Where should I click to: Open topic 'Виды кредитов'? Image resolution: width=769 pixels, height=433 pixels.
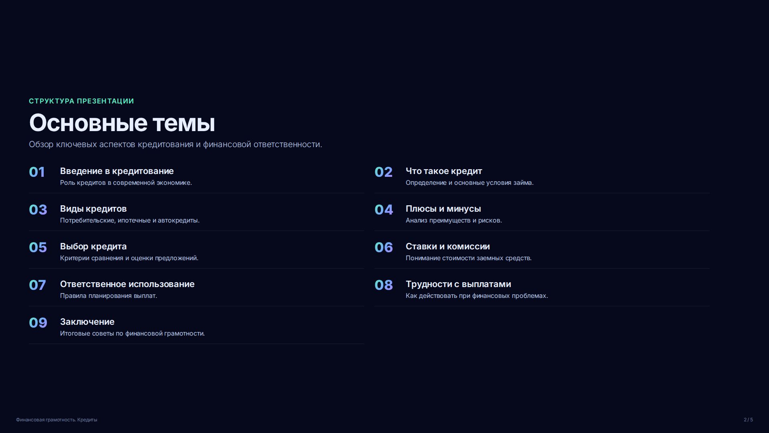[x=93, y=209]
